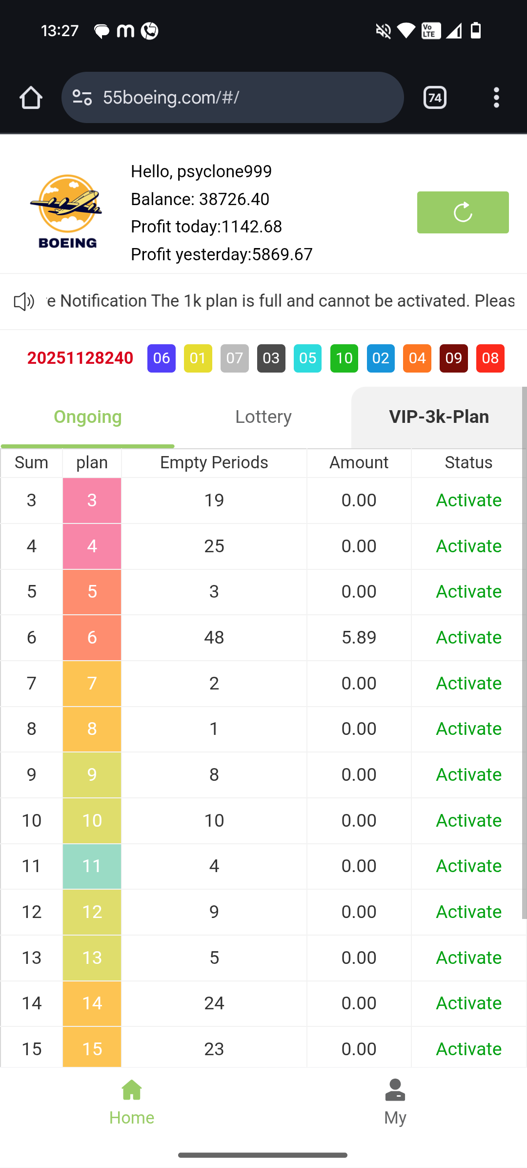Tap the pink plan 4 cell
The image size is (527, 1168).
(x=92, y=546)
